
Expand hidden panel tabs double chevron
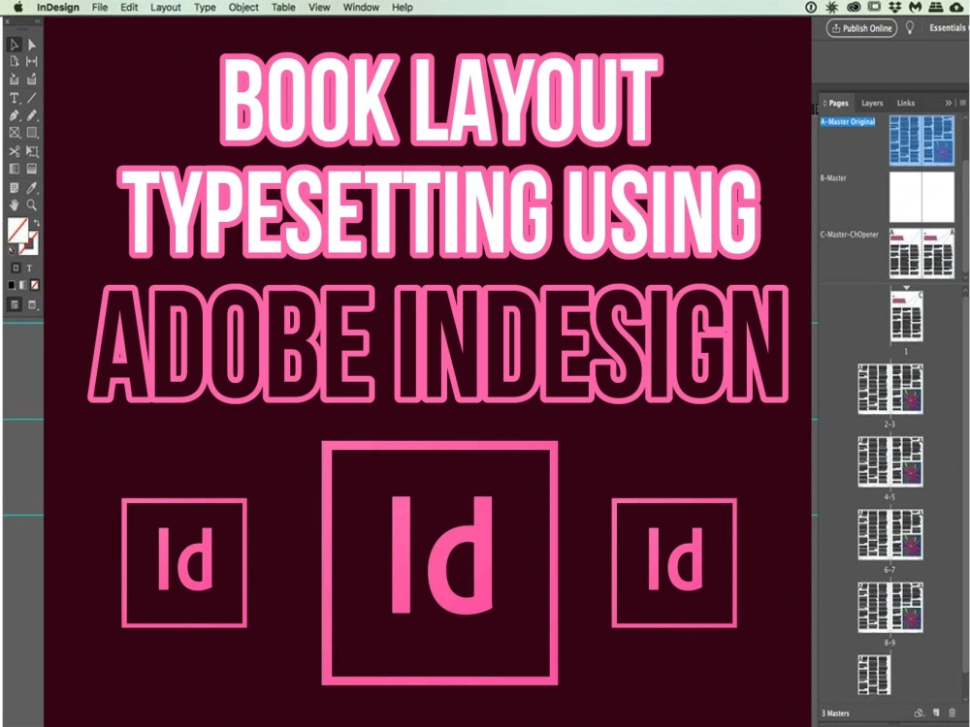[949, 104]
